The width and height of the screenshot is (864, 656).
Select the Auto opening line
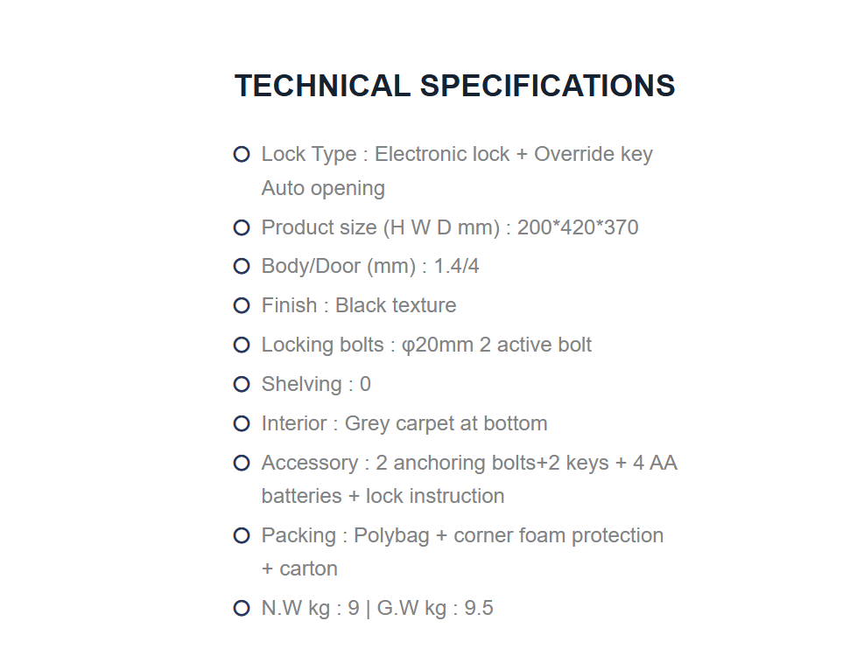pos(323,188)
